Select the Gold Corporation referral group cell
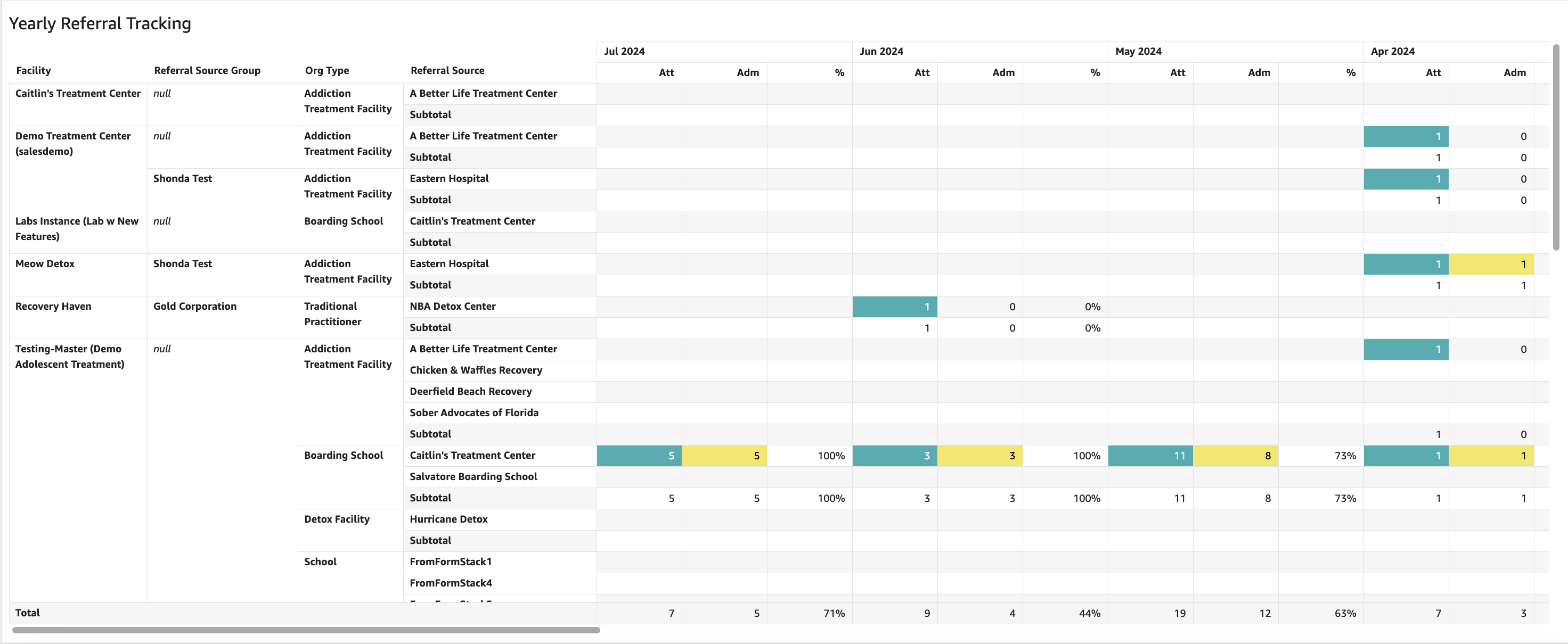 195,307
